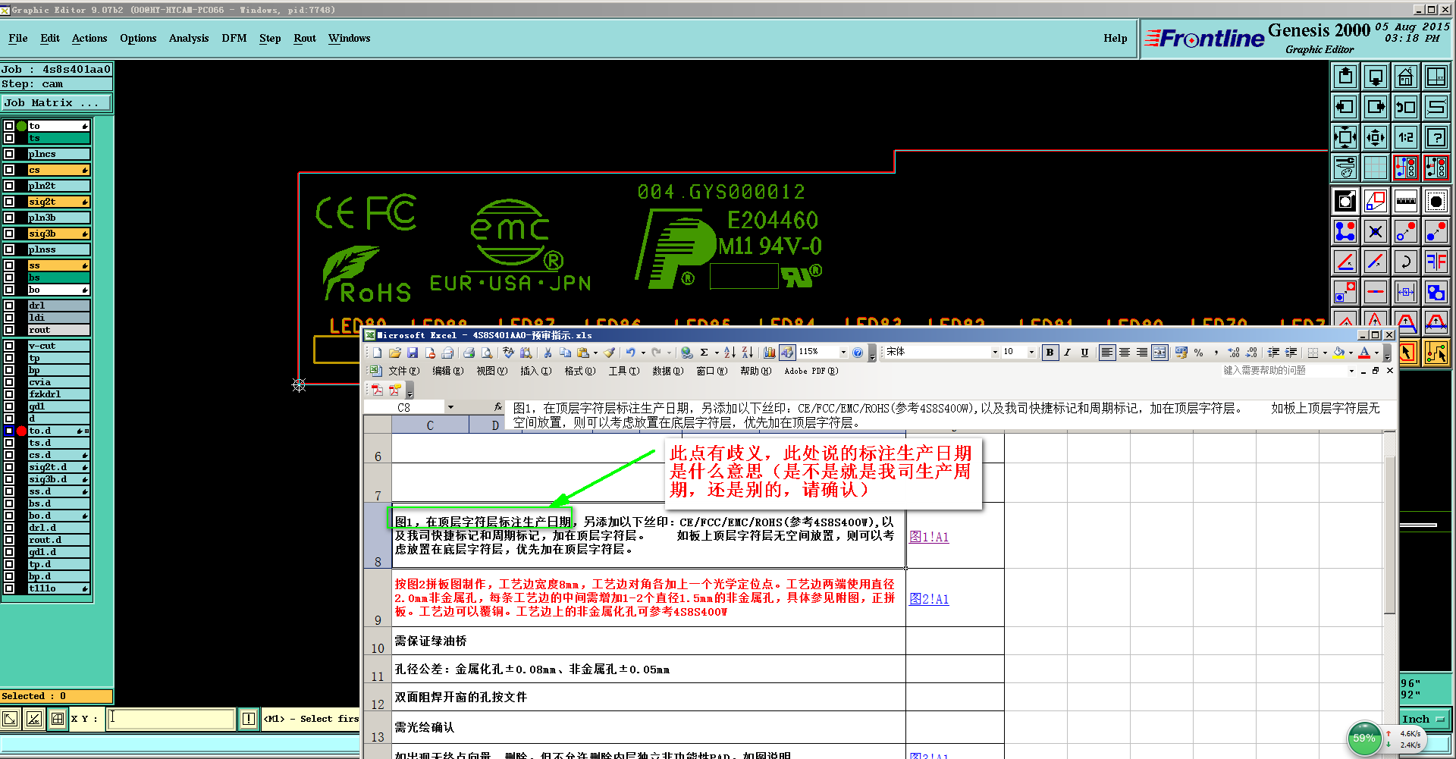1456x759 pixels.
Task: Toggle checkbox for layer drl
Action: click(9, 306)
